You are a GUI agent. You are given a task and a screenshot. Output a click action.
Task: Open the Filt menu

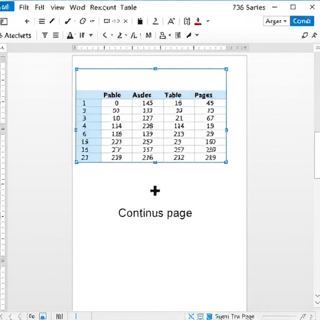24,7
